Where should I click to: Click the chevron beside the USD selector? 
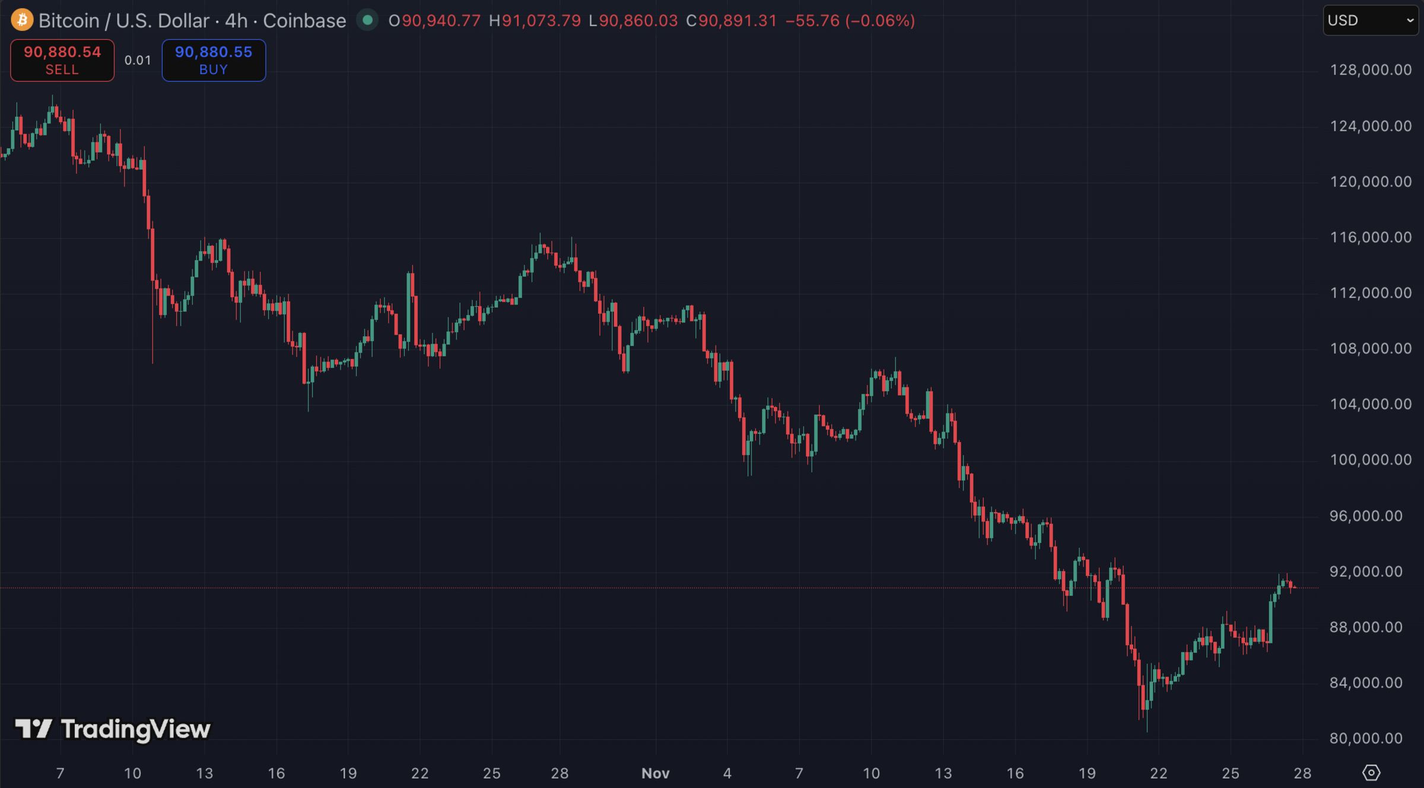(1409, 20)
